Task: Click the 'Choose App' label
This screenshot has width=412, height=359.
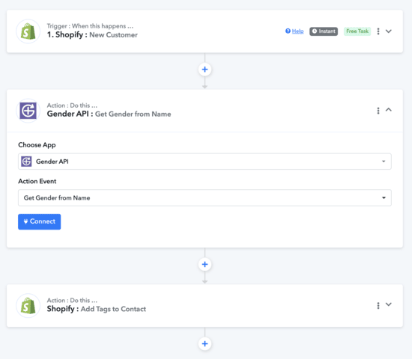Action: point(37,145)
